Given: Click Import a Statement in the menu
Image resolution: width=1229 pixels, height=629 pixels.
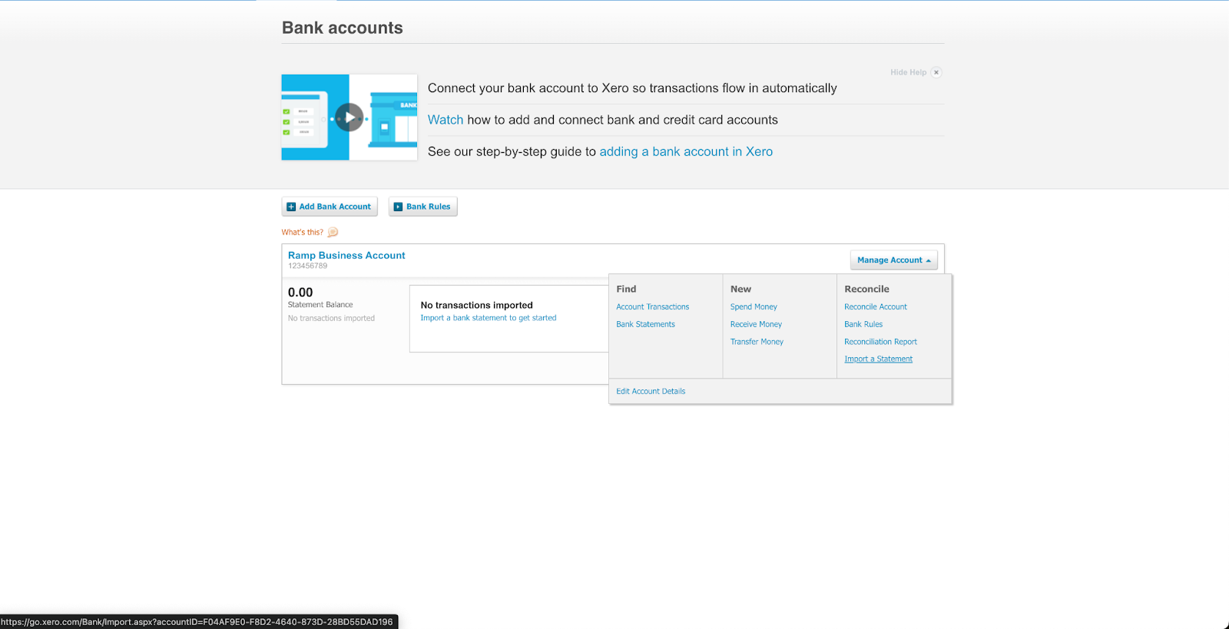Looking at the screenshot, I should (x=878, y=359).
